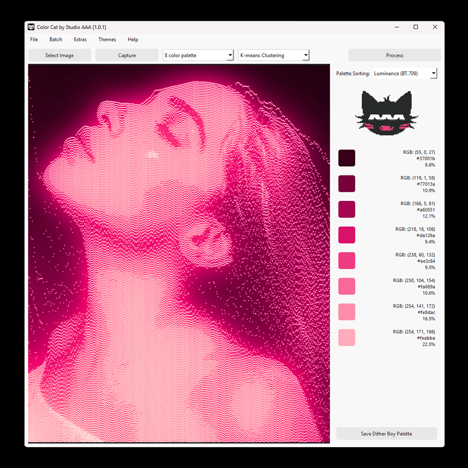Select the darkest swatch #37001b

click(x=347, y=158)
